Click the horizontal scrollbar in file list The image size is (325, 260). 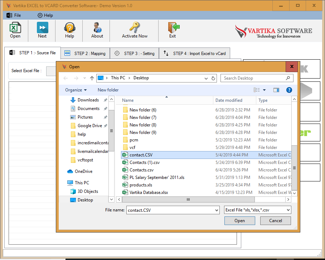pyautogui.click(x=188, y=199)
